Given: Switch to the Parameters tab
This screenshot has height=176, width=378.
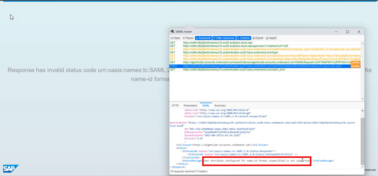Looking at the screenshot, I should point(190,106).
